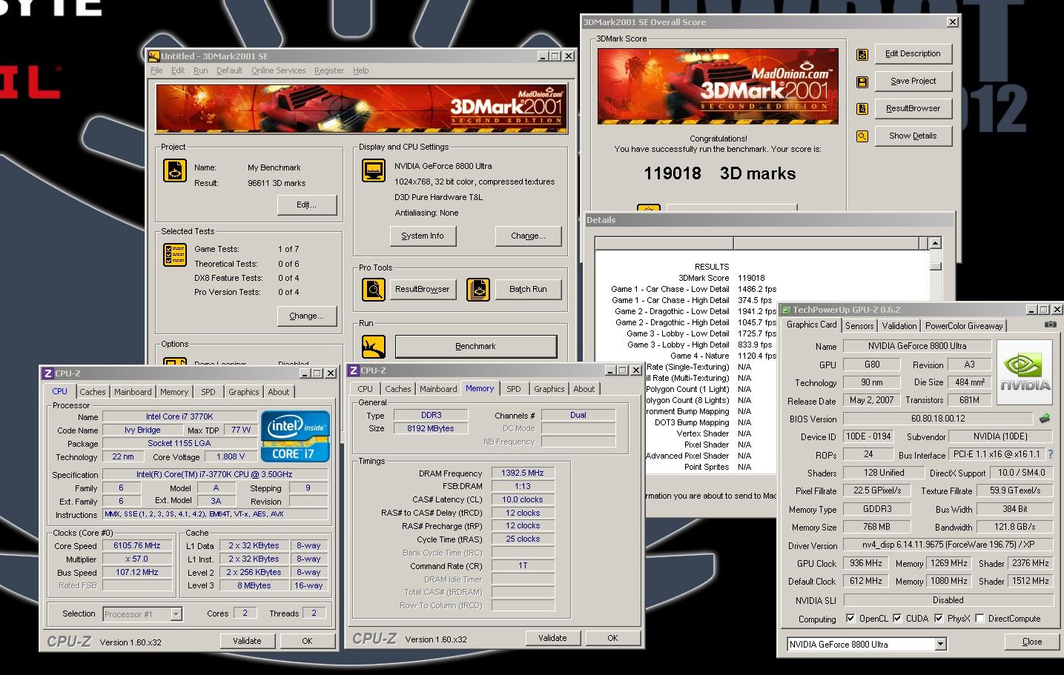
Task: Switch to the Validation tab in GPU-Z
Action: click(899, 325)
